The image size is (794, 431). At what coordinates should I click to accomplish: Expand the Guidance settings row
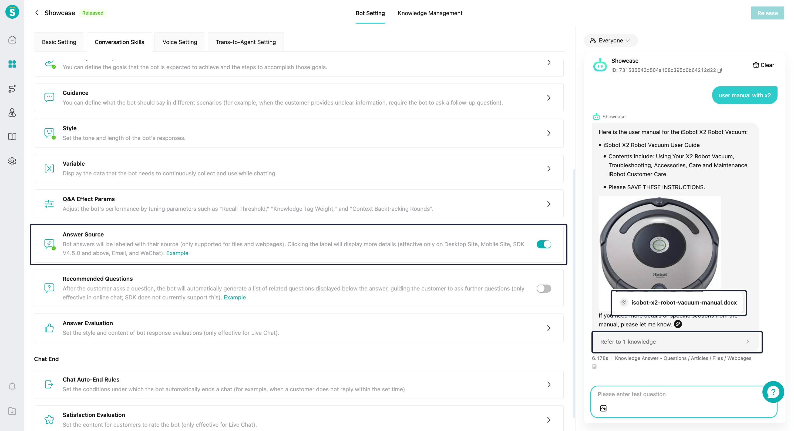coord(549,98)
